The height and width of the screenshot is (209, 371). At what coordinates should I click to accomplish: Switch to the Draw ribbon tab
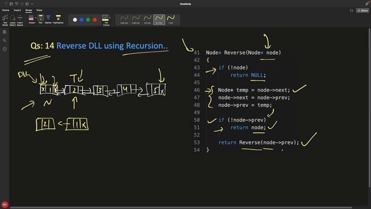point(28,10)
